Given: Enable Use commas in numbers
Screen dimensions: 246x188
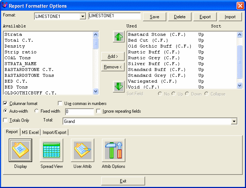Looking at the screenshot, I should [x=60, y=103].
